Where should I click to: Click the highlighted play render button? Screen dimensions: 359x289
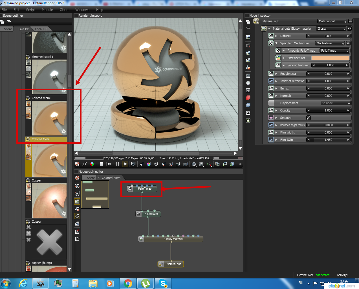pyautogui.click(x=125, y=164)
